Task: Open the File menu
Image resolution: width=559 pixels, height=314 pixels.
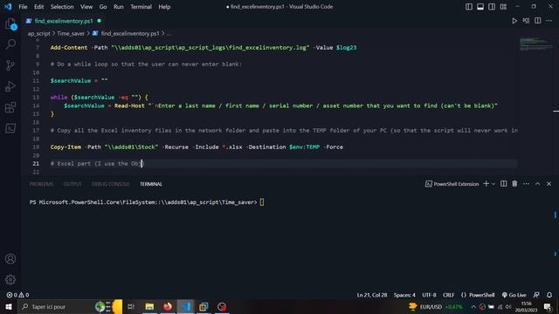Action: (x=23, y=7)
